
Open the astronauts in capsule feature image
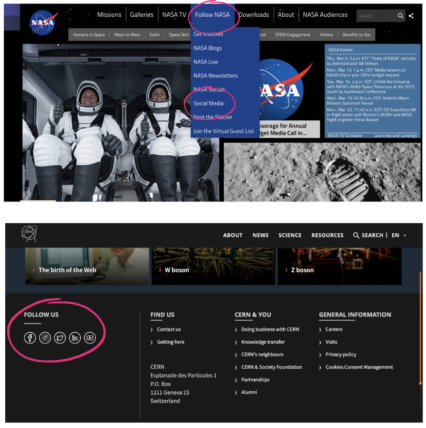point(121,123)
